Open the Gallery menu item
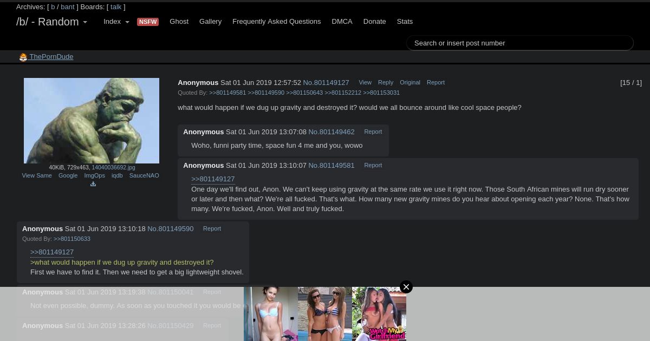This screenshot has height=341, width=650. (x=210, y=22)
